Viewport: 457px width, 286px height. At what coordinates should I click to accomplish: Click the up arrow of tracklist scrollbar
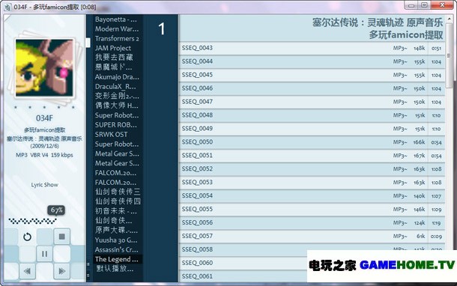click(449, 19)
